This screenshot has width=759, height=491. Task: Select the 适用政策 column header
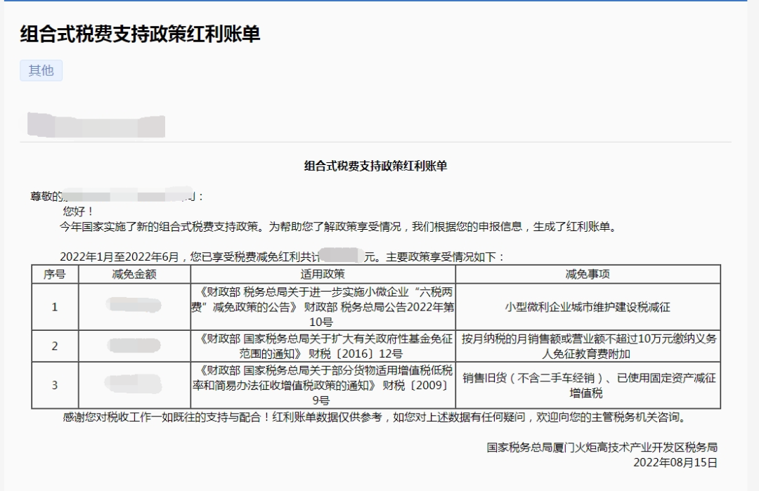(323, 274)
